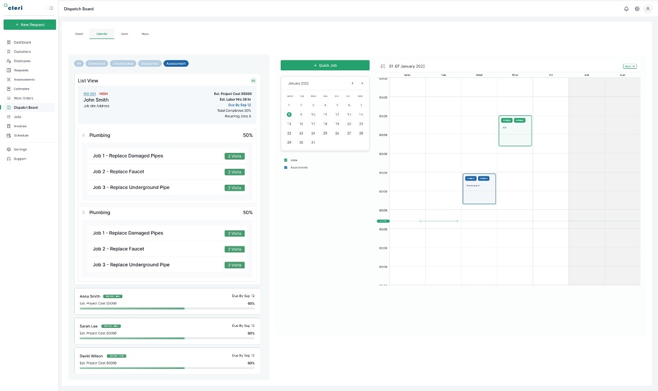
Task: Open Work Orders list icon
Action: [x=9, y=98]
